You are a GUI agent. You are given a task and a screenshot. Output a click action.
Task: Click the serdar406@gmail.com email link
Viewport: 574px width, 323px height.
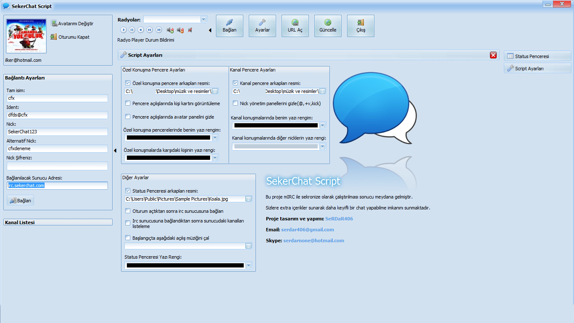(308, 230)
